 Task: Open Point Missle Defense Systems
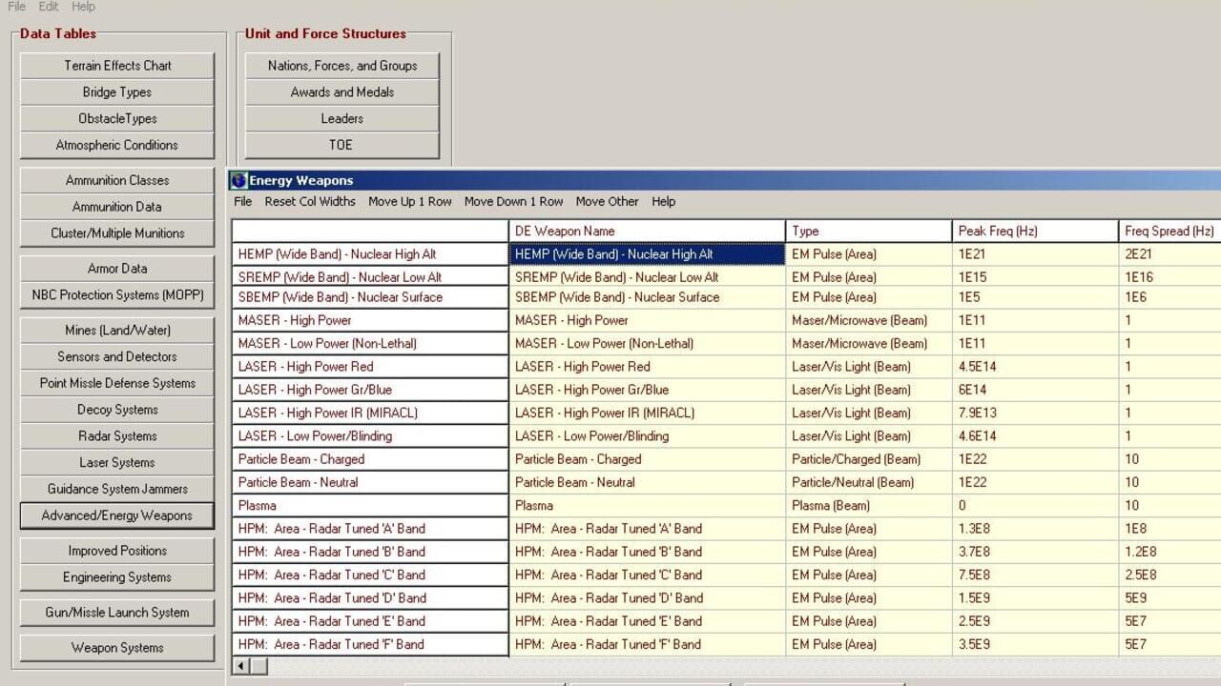point(117,383)
